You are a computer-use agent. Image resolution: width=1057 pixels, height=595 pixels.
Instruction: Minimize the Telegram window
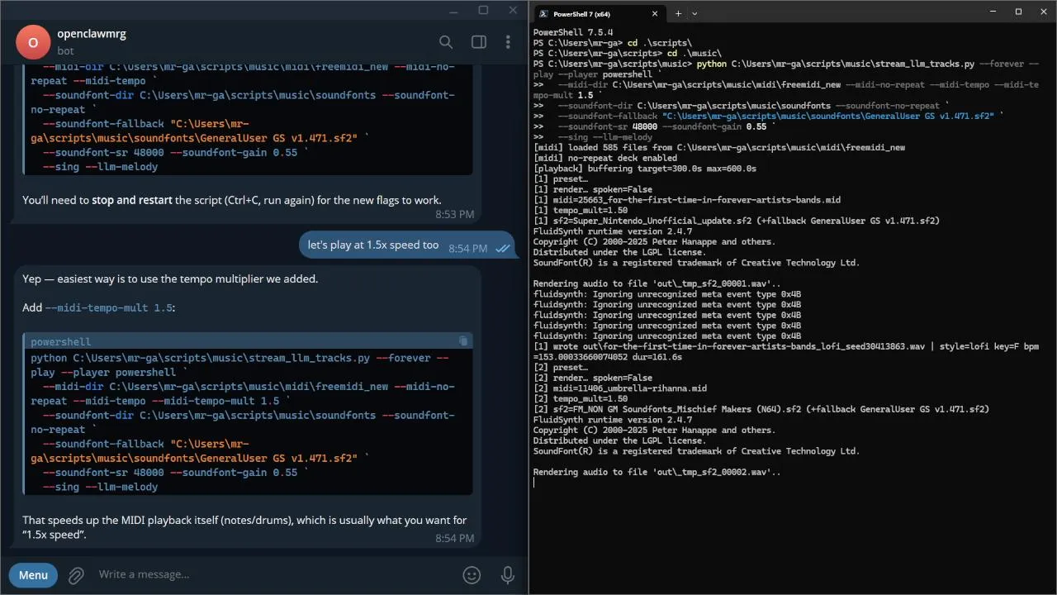pos(453,10)
